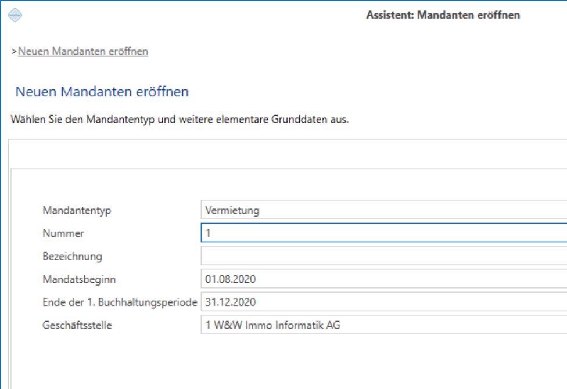Open the Mandantentyp field showing Vermietung
This screenshot has width=567, height=389.
pos(383,210)
